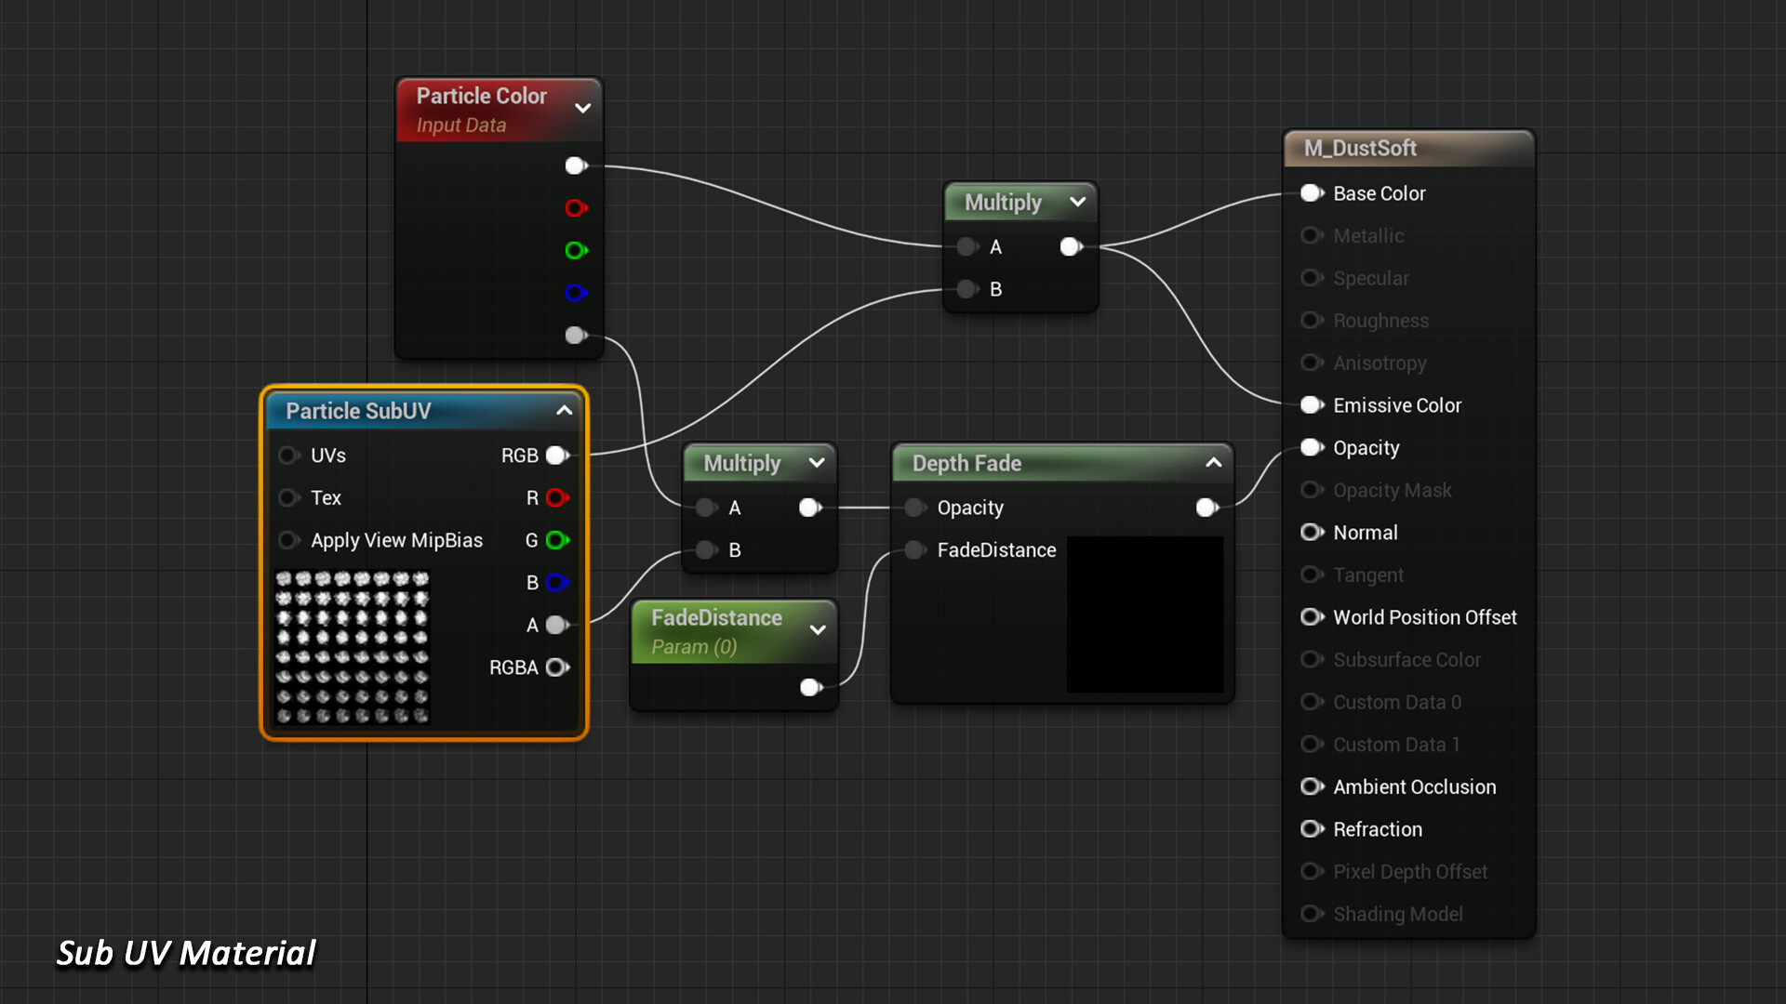
Task: Click the FadeDistance input pin on Depth Fade
Action: [915, 550]
